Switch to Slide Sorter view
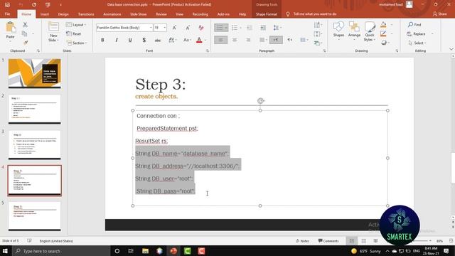The width and height of the screenshot is (455, 256). [x=363, y=241]
